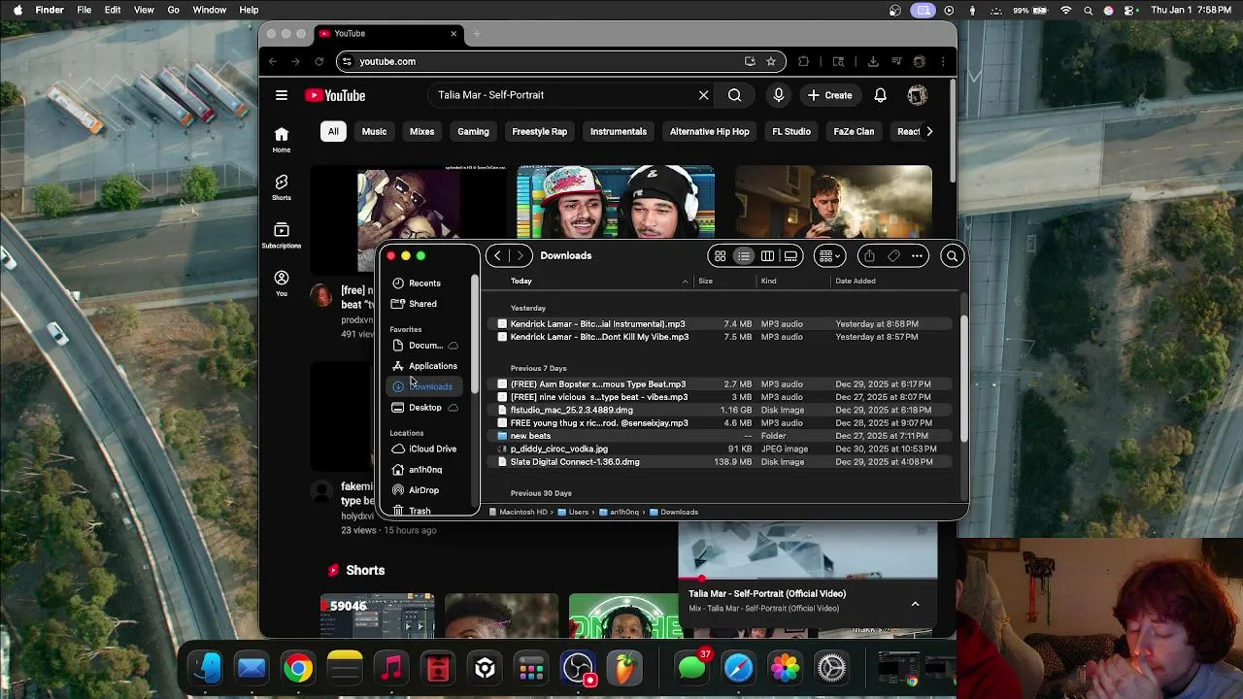Open the You page in YouTube sidebar
Screen dimensions: 1243x699
[x=281, y=283]
